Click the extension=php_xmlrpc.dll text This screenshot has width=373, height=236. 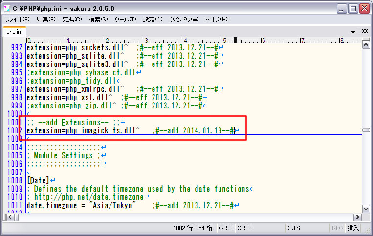(x=73, y=89)
